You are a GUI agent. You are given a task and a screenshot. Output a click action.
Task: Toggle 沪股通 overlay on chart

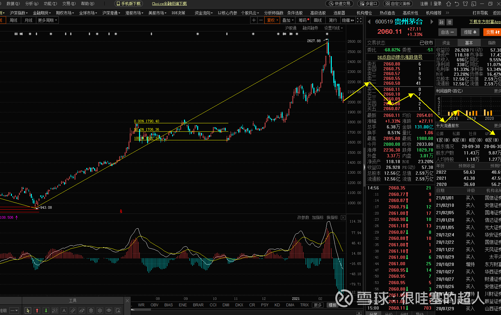291,28
